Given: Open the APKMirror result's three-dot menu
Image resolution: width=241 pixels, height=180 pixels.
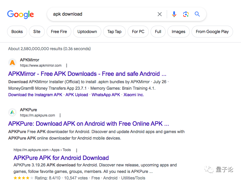Looking at the screenshot, I should tap(67, 66).
